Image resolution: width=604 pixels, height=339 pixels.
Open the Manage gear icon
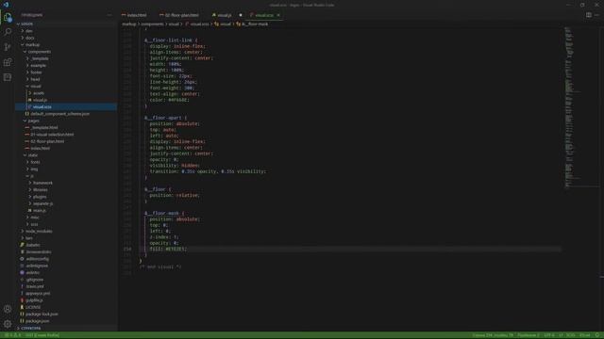click(8, 324)
